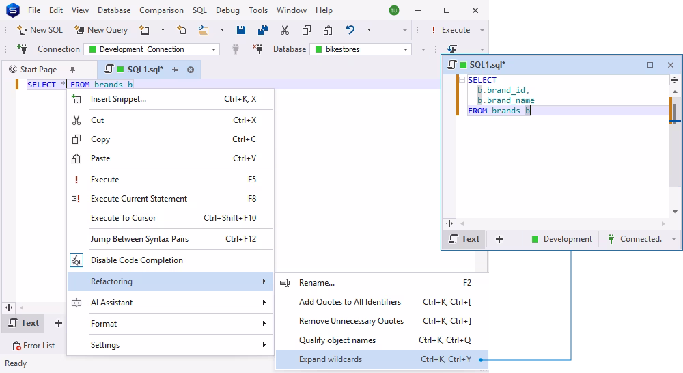Image resolution: width=683 pixels, height=373 pixels.
Task: Choose Remove Unnecessary Quotes
Action: (382, 321)
